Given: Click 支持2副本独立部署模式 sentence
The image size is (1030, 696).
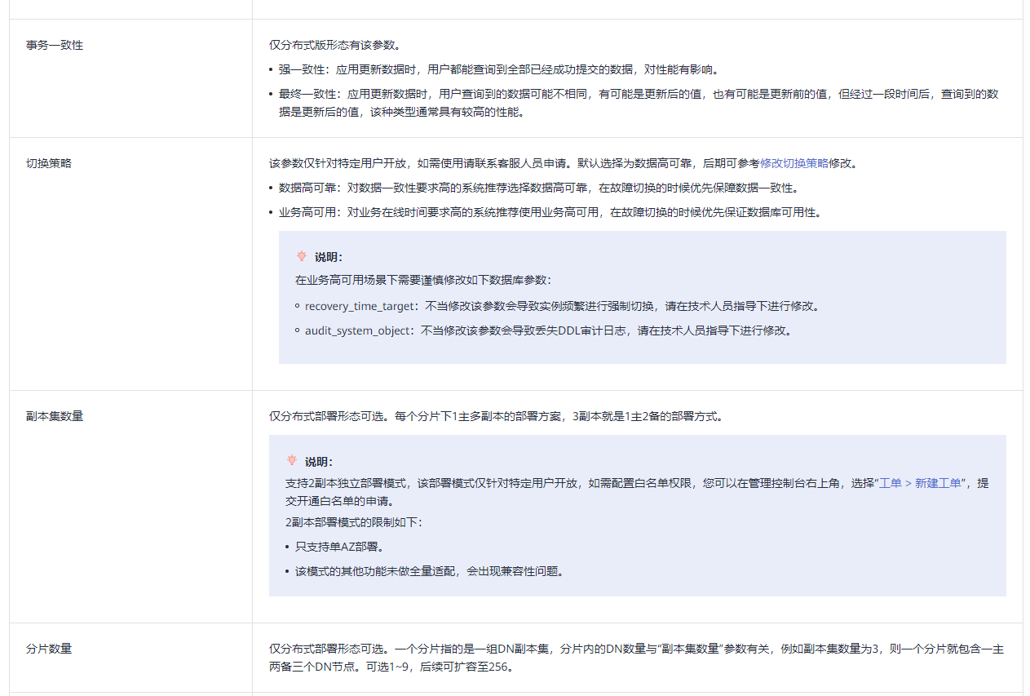Looking at the screenshot, I should (x=637, y=492).
